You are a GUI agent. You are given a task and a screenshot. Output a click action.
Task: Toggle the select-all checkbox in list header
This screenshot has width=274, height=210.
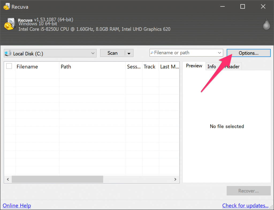coord(9,66)
